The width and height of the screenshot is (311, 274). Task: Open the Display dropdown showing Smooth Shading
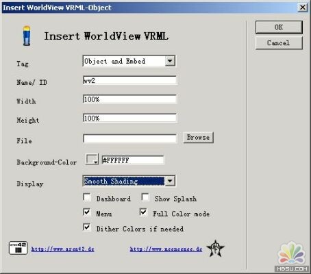pos(170,181)
